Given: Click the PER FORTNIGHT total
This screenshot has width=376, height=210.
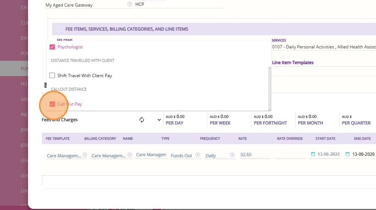Looking at the screenshot, I should tap(270, 120).
